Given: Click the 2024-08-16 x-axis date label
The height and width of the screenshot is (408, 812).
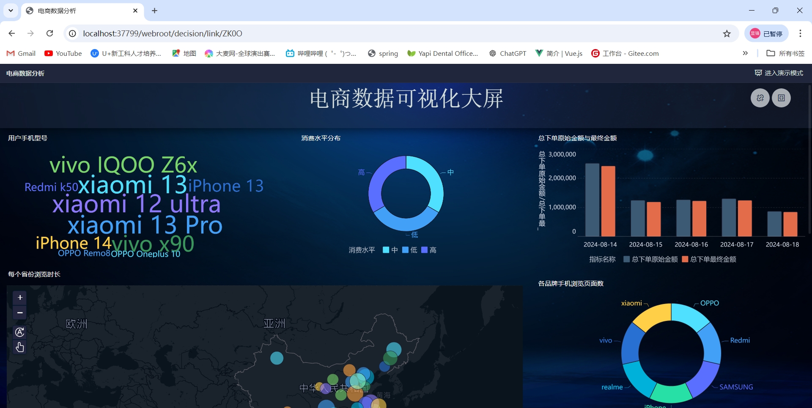Looking at the screenshot, I should [691, 244].
